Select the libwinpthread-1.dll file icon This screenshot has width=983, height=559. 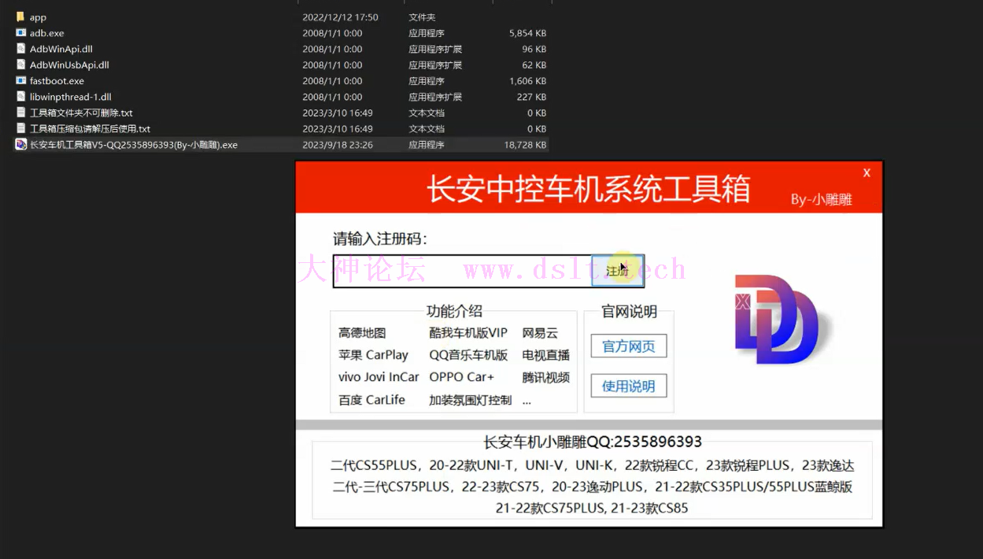click(x=20, y=97)
